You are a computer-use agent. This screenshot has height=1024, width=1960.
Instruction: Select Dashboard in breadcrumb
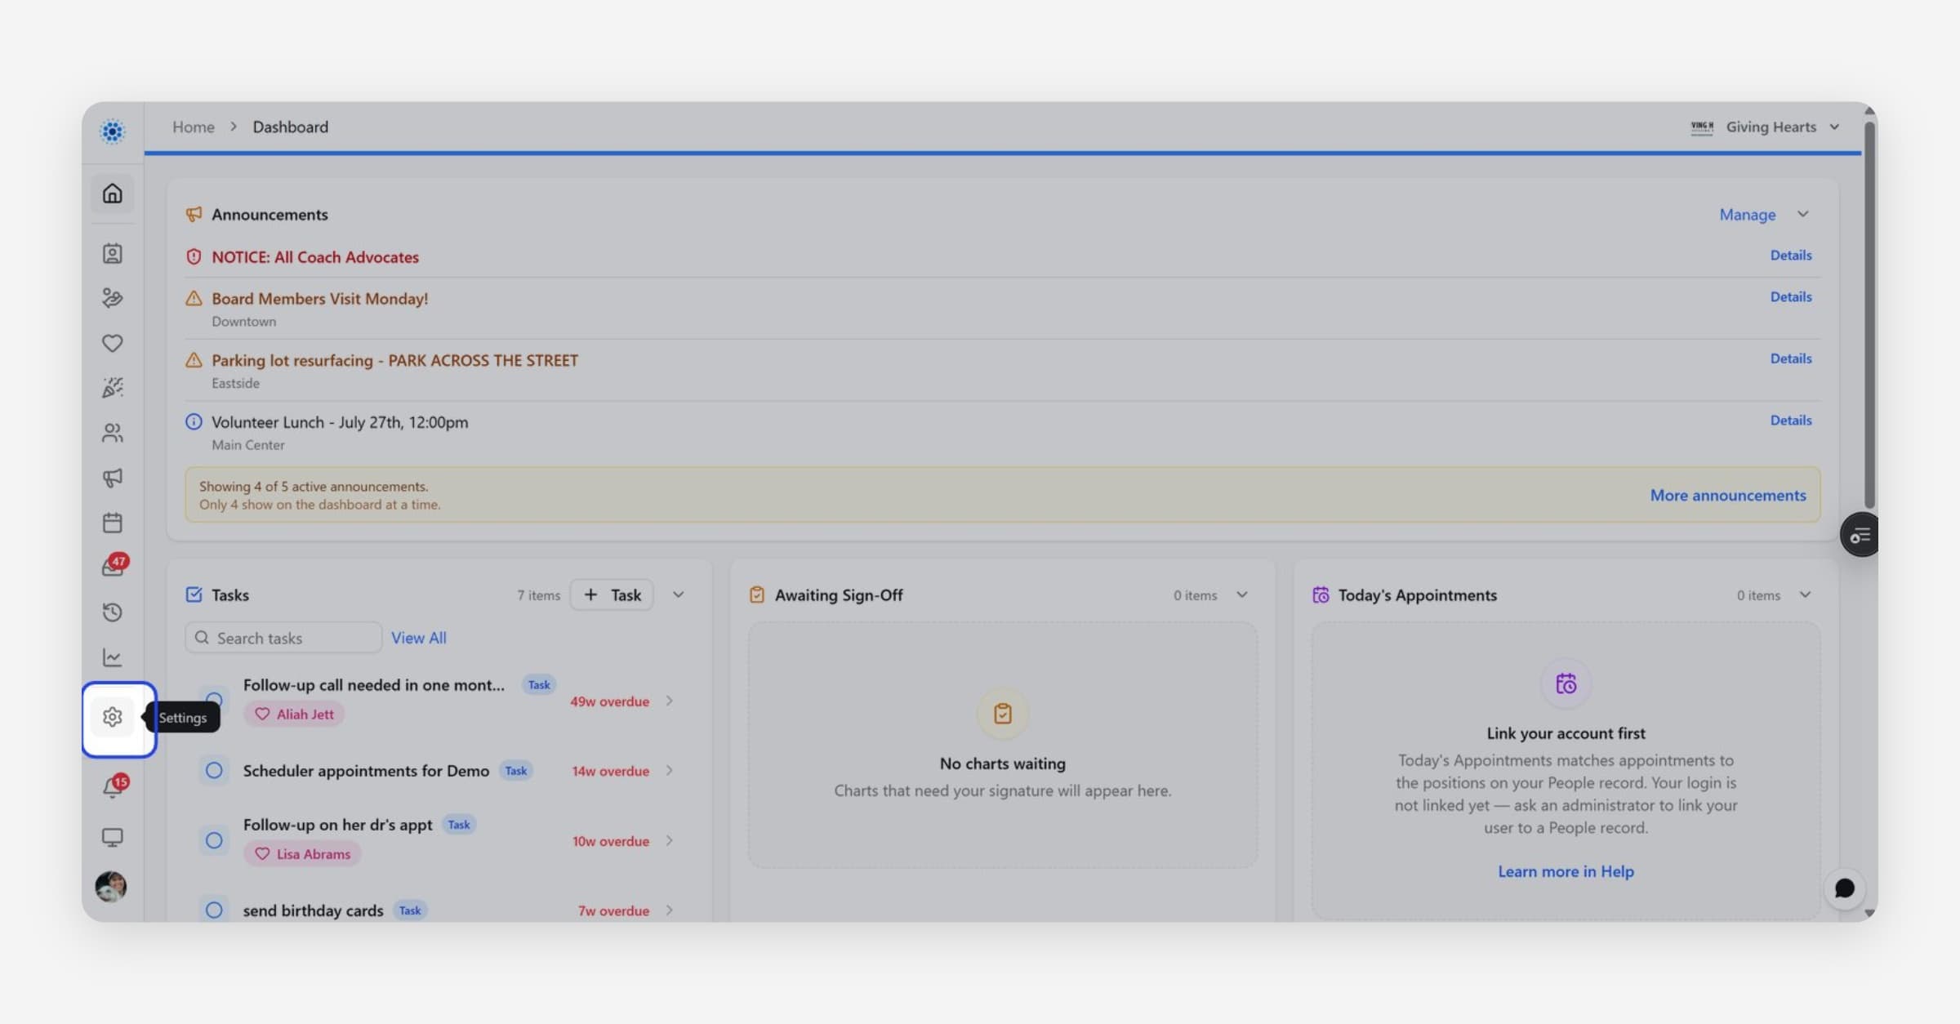pyautogui.click(x=291, y=127)
